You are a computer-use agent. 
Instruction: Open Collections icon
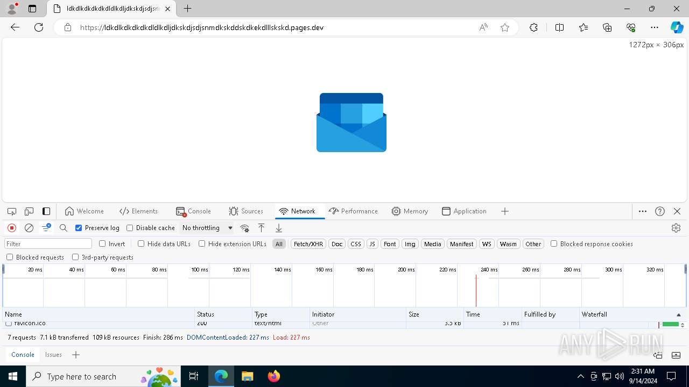[x=607, y=27]
